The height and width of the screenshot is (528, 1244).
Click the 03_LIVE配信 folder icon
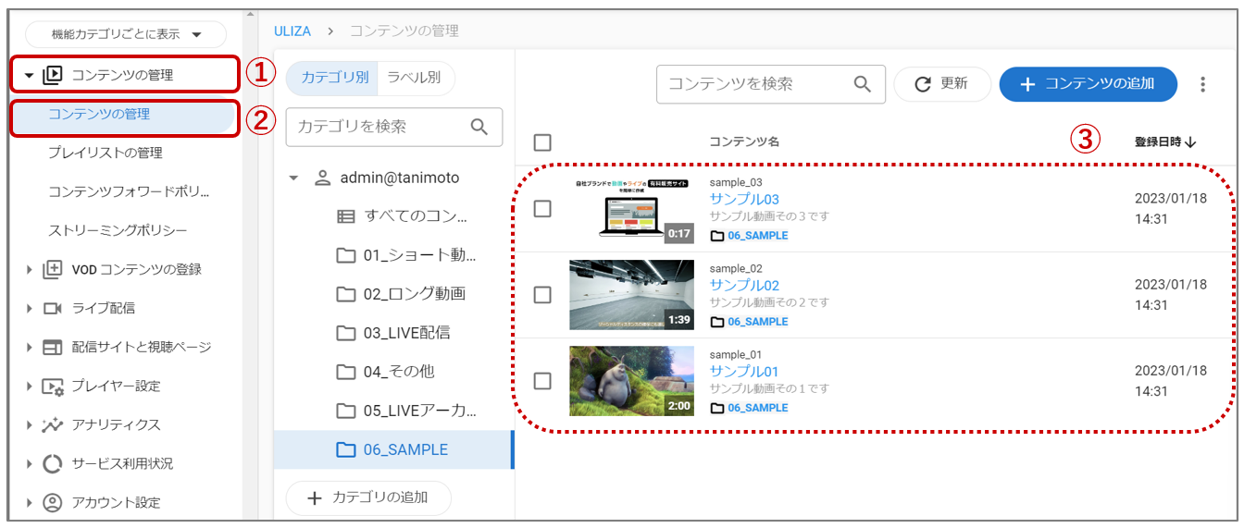click(345, 333)
